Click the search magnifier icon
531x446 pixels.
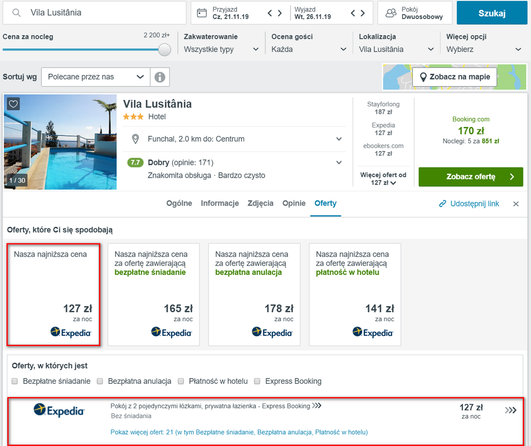tap(16, 13)
